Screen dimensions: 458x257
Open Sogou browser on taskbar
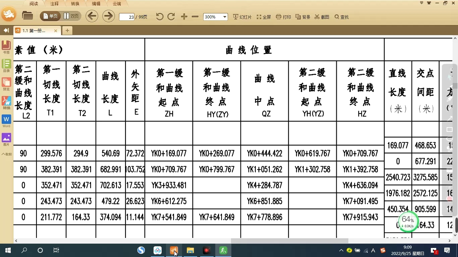click(141, 250)
